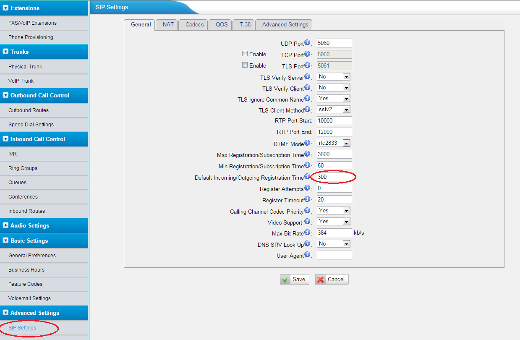
Task: Click the Save button
Action: pyautogui.click(x=294, y=280)
